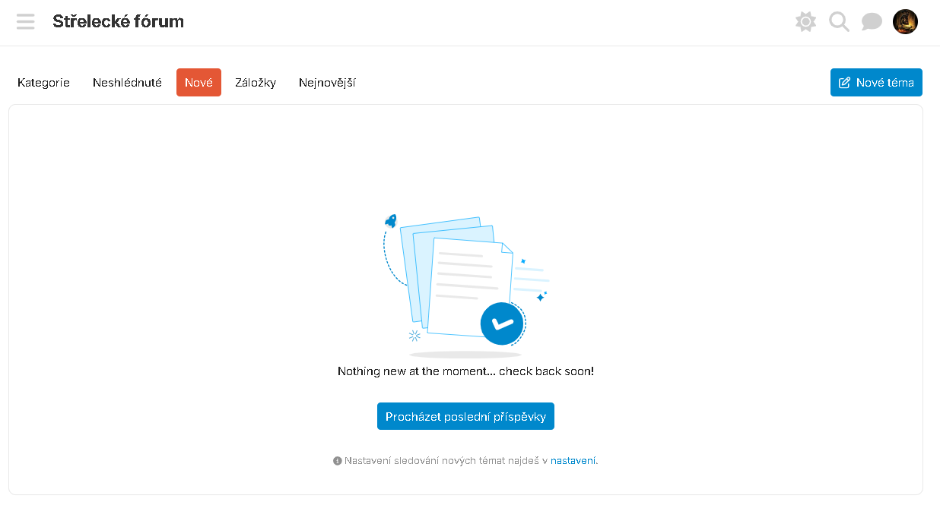Show the Nejnovější topics tab
This screenshot has height=505, width=940.
coord(327,83)
